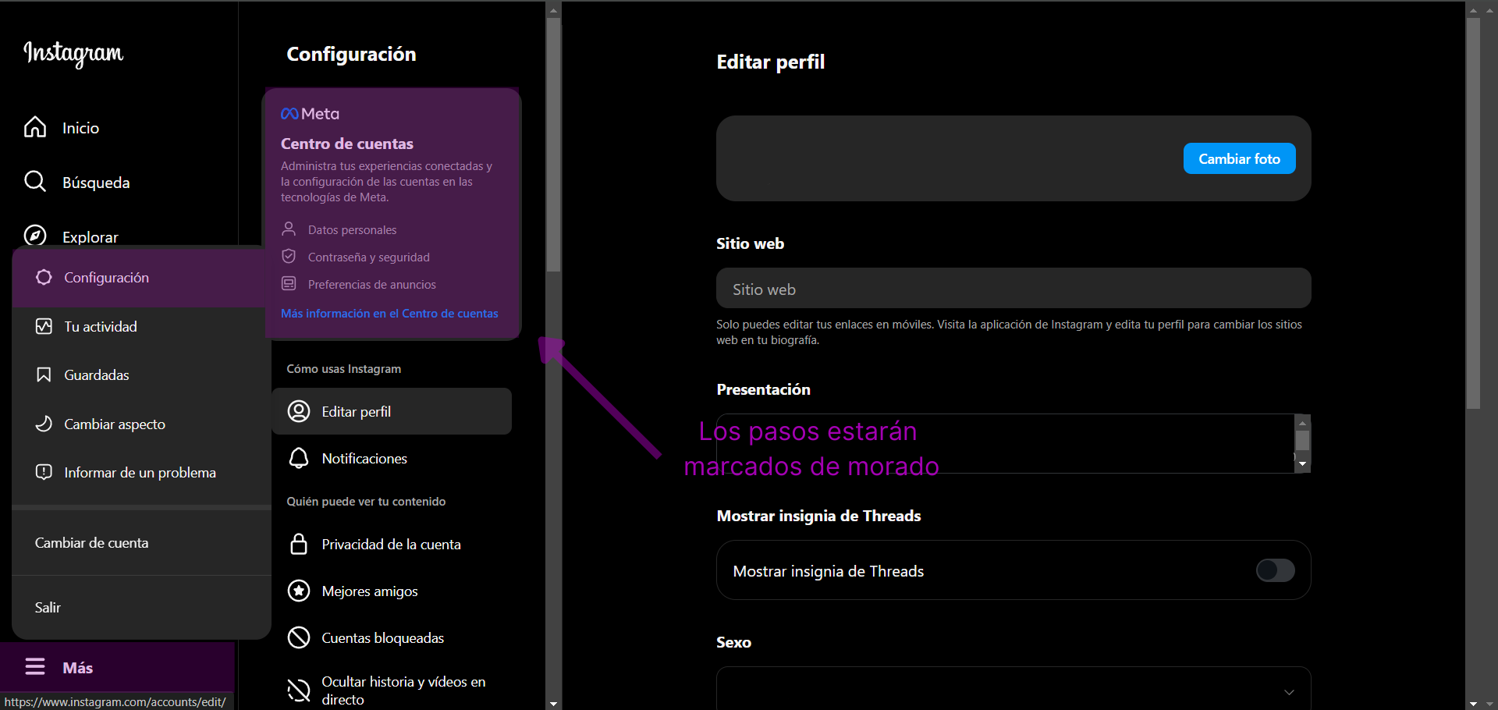Click the Tu actividad icon

pyautogui.click(x=44, y=326)
